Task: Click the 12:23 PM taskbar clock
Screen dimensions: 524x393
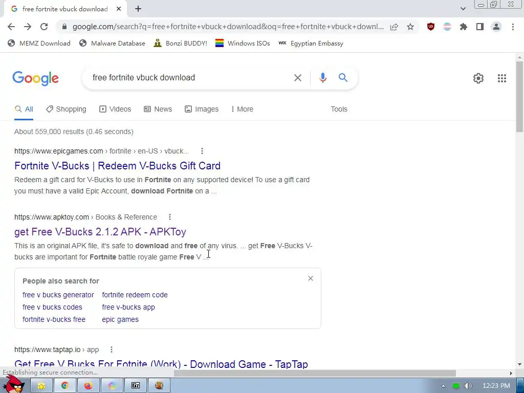Action: tap(496, 386)
